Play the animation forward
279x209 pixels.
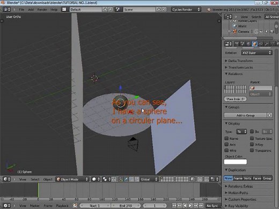pos(190,206)
